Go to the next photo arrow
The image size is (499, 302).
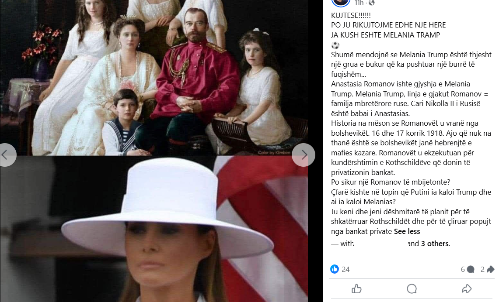click(x=303, y=155)
